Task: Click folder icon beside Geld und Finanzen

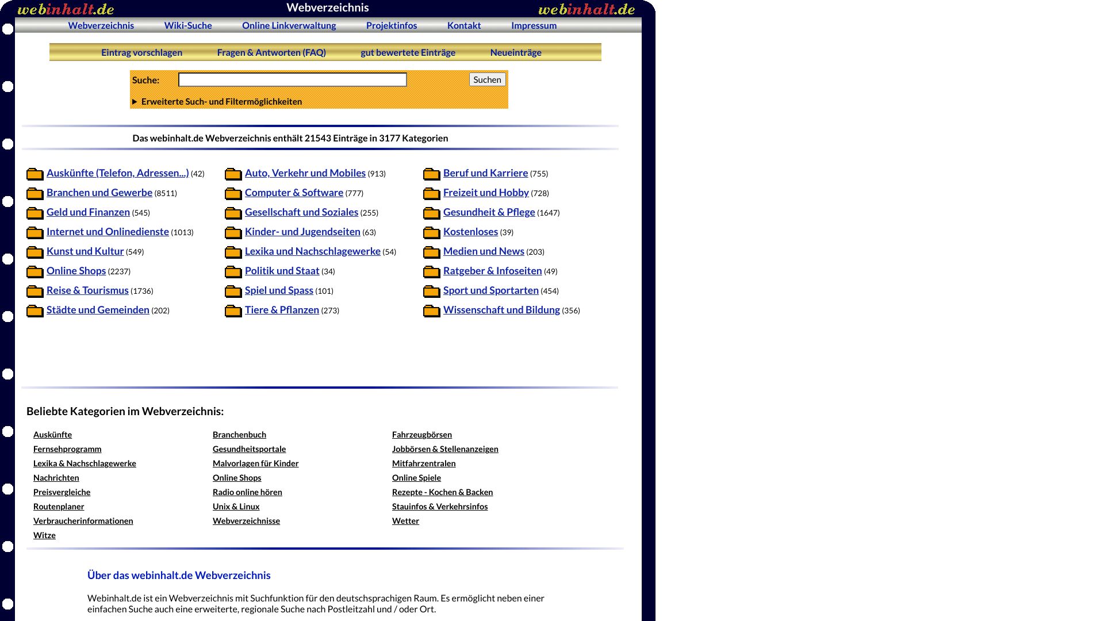Action: [x=35, y=213]
